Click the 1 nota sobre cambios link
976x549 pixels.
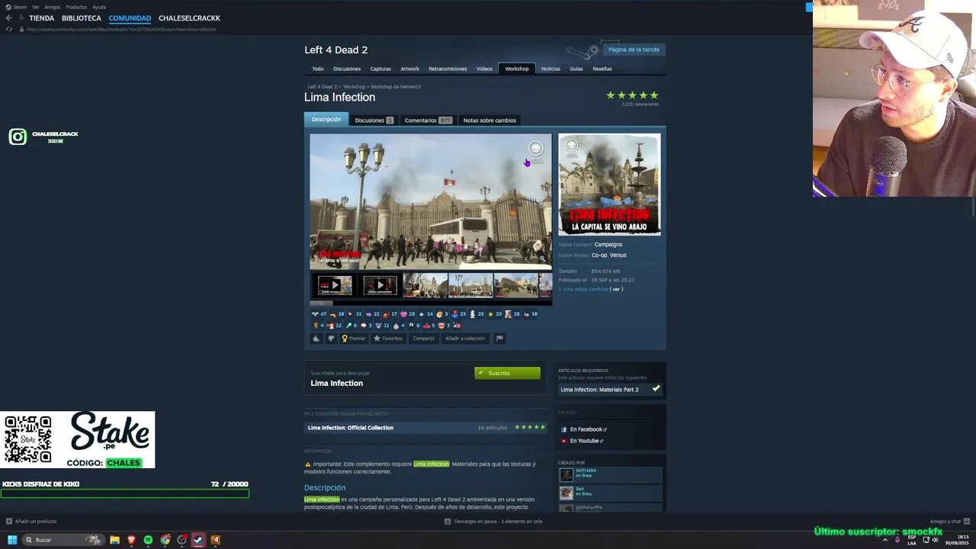(x=583, y=289)
